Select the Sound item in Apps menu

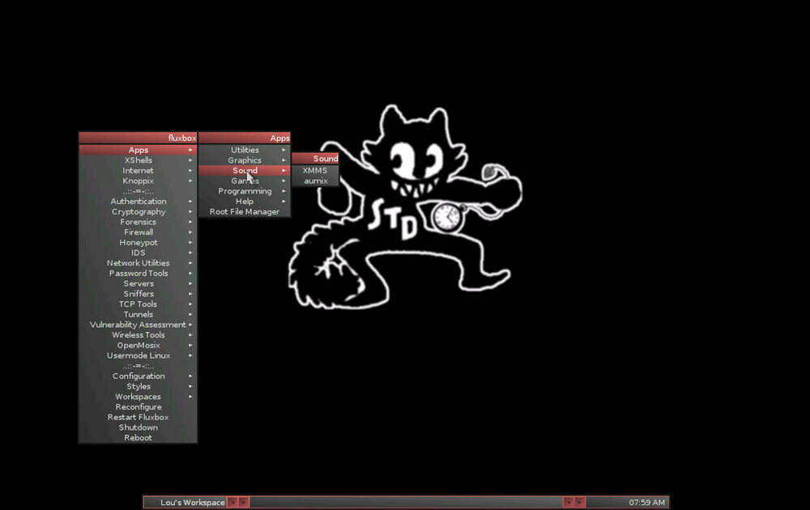click(245, 170)
